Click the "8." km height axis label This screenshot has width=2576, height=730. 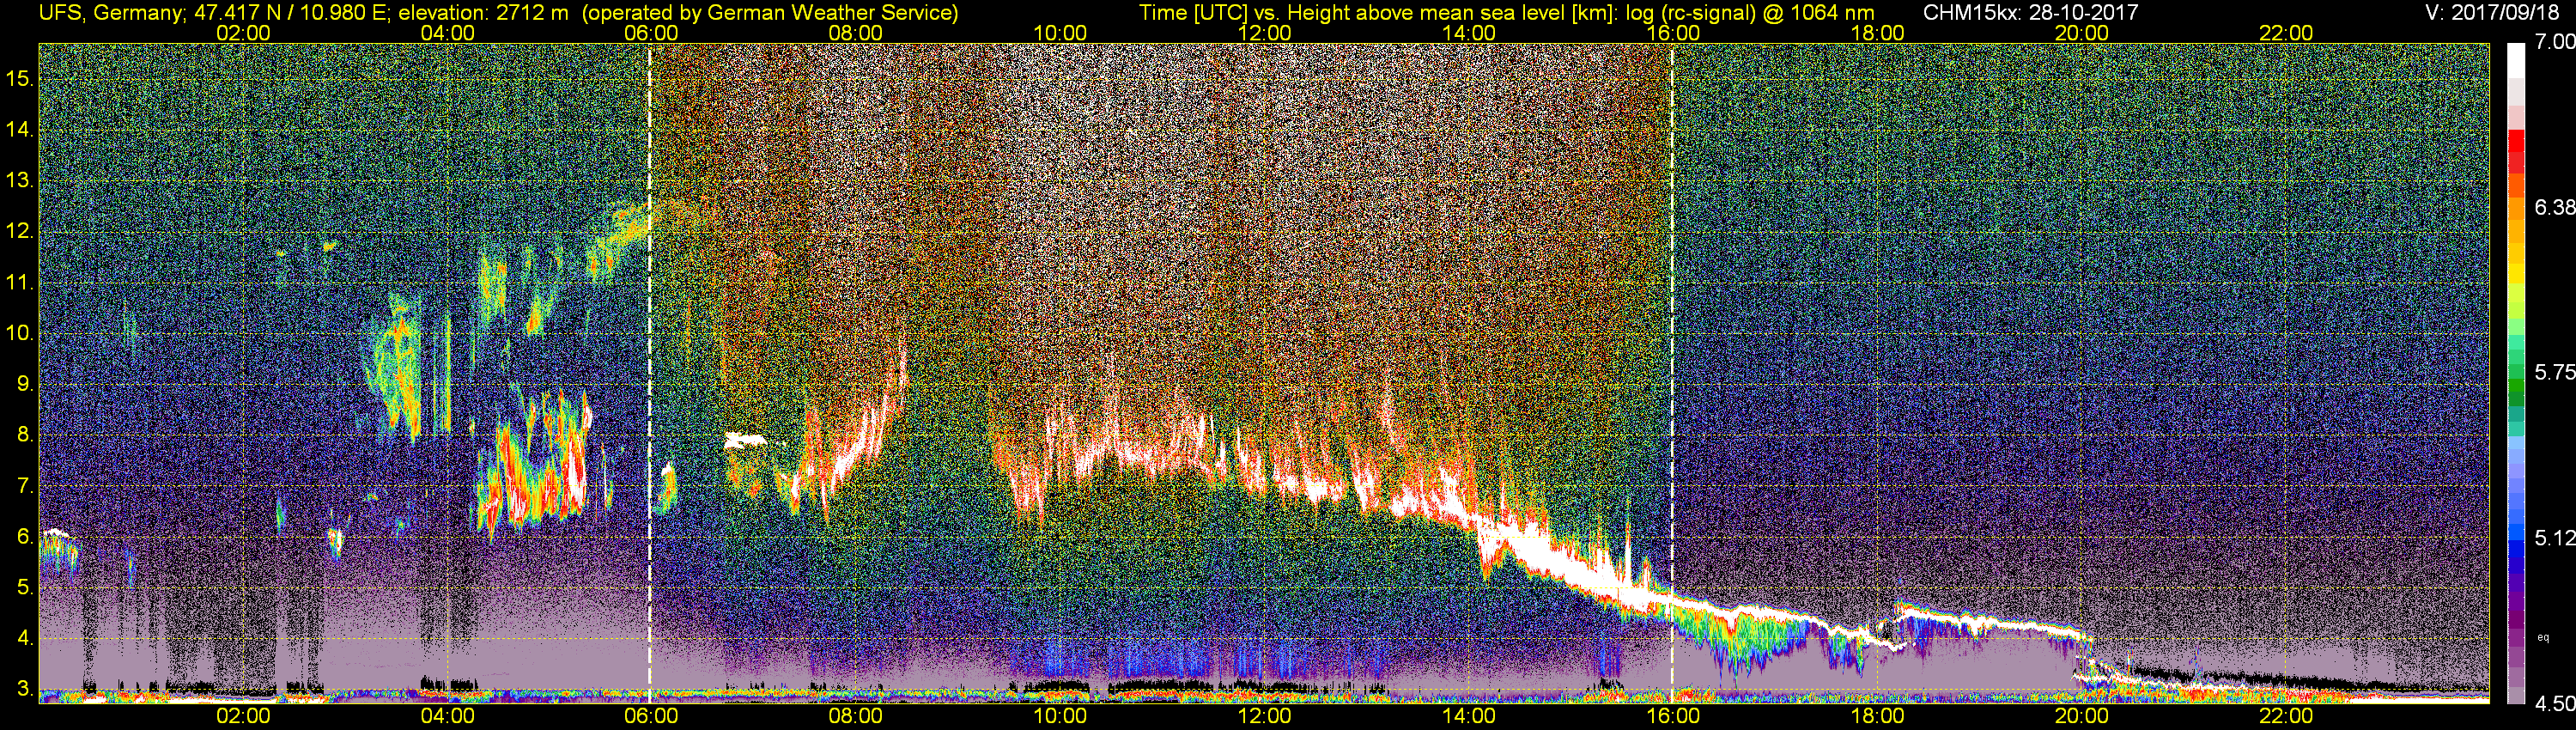click(24, 435)
